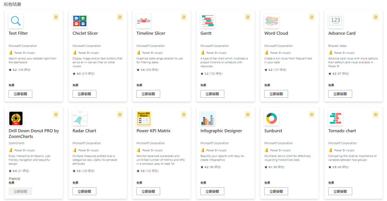Click certification badge on Chiclet Slicer card
The image size is (387, 201).
pos(120,17)
